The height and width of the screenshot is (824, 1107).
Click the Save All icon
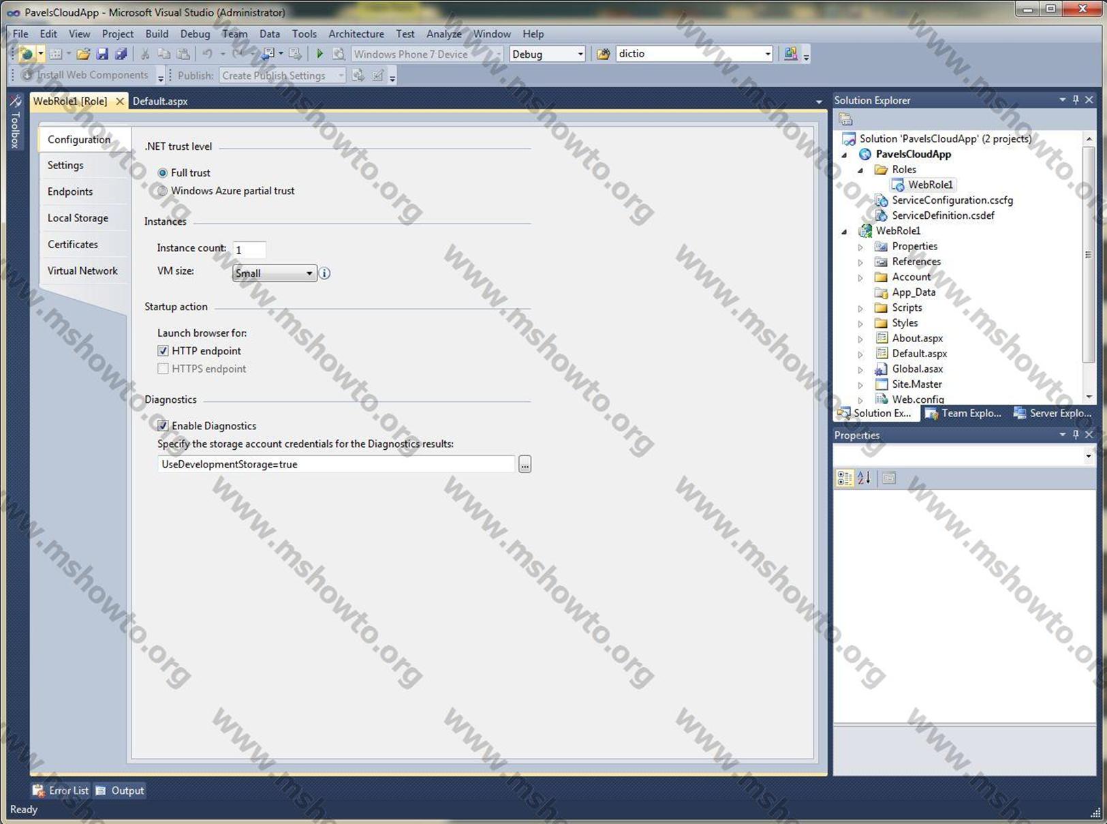click(x=121, y=54)
